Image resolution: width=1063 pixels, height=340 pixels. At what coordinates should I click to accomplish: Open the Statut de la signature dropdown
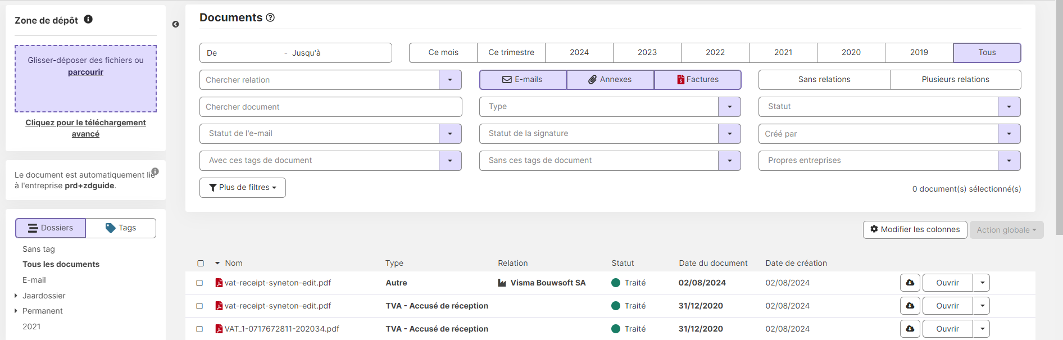tap(729, 134)
